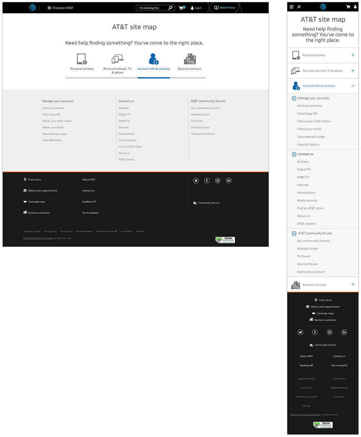Click Business services building icon in mobile layout
This screenshot has width=361, height=437.
tap(296, 285)
